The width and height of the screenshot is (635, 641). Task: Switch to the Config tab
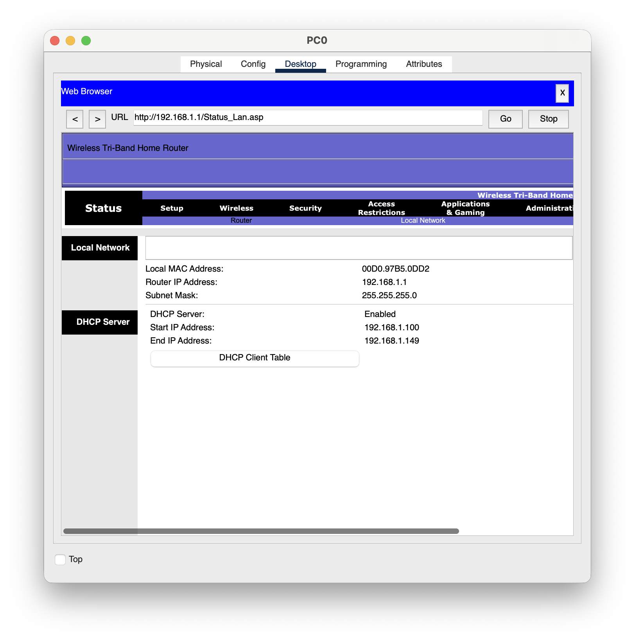(253, 64)
